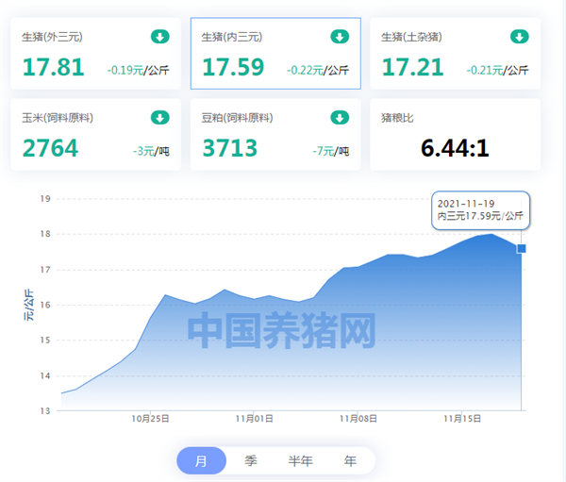This screenshot has width=566, height=482.
Task: Click the 猪粮比 label
Action: [x=397, y=118]
